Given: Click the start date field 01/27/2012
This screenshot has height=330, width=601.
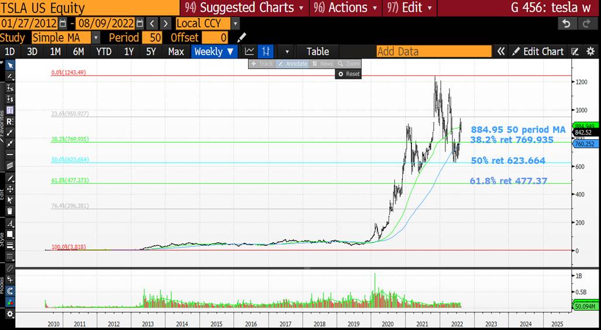Looking at the screenshot, I should point(29,24).
